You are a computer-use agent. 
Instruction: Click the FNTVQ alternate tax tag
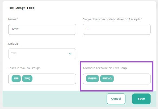[x=107, y=79]
